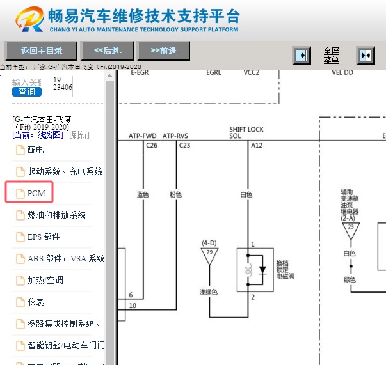Click the sidebar vertical scrollbar track
The height and width of the screenshot is (365, 386).
point(110,221)
